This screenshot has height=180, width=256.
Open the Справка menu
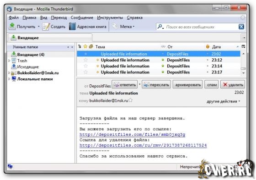point(135,18)
